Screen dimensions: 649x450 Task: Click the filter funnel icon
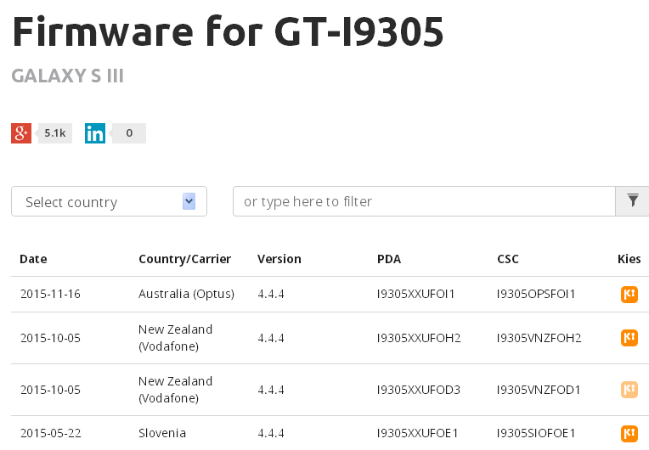pyautogui.click(x=632, y=201)
